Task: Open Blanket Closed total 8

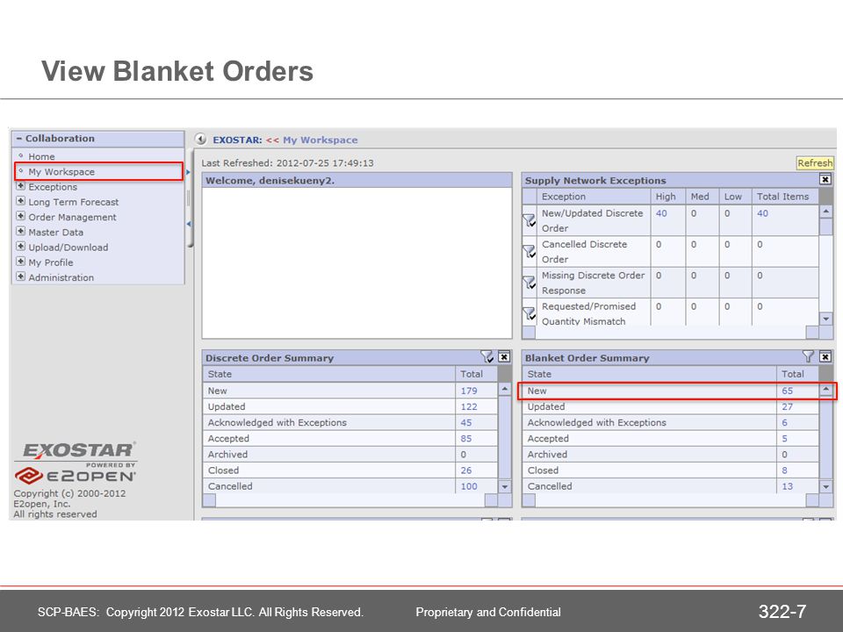Action: coord(784,470)
